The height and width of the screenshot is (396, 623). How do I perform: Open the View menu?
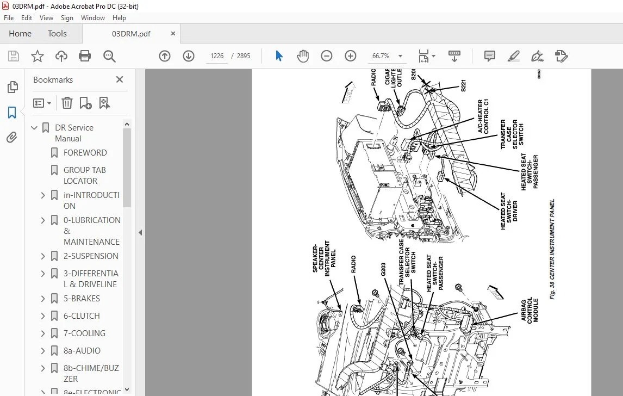[46, 18]
